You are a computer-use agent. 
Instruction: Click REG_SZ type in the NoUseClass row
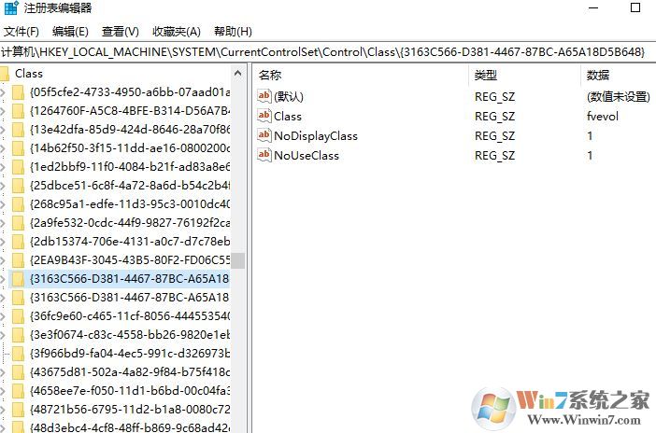click(x=494, y=156)
